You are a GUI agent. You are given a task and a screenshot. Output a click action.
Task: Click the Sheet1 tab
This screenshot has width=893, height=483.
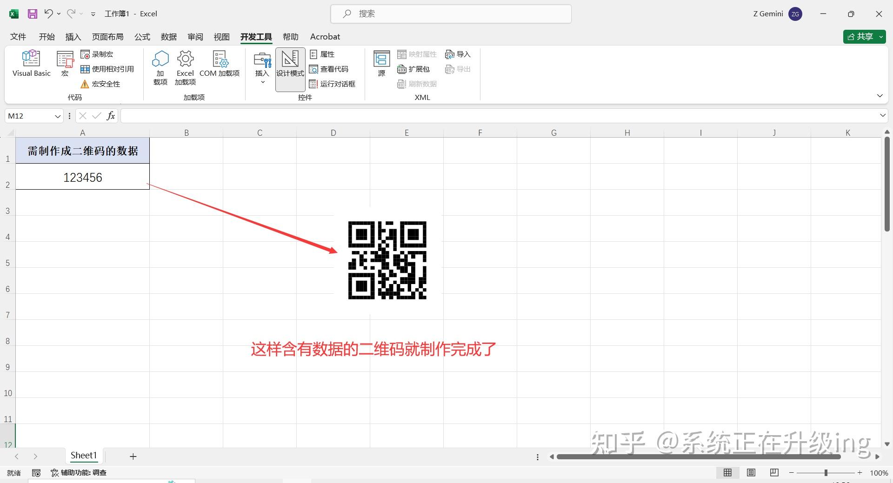[x=84, y=456]
